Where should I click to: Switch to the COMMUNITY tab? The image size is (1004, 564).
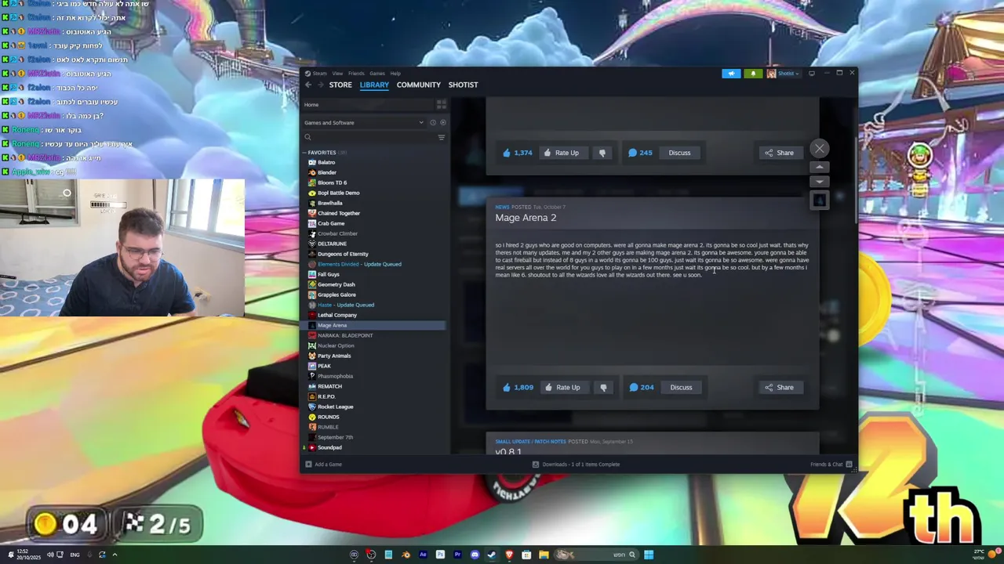[419, 85]
